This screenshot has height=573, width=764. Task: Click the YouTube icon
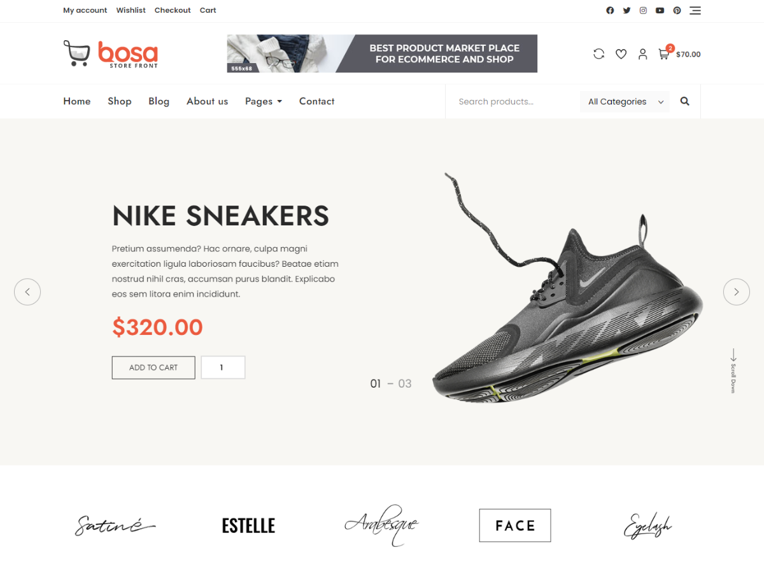660,10
